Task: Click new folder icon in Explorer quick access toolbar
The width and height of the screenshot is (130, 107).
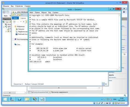Action: click(x=19, y=15)
